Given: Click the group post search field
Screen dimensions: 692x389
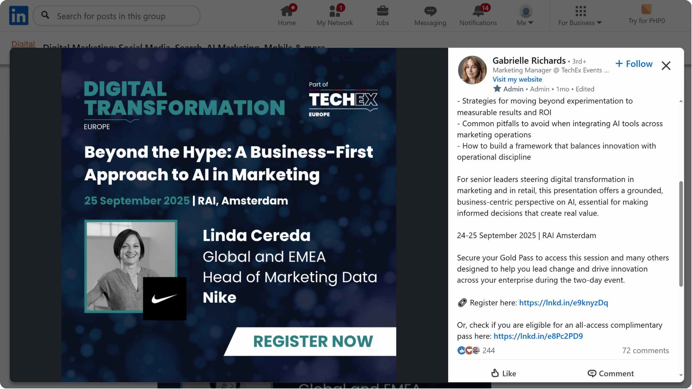Looking at the screenshot, I should 116,16.
